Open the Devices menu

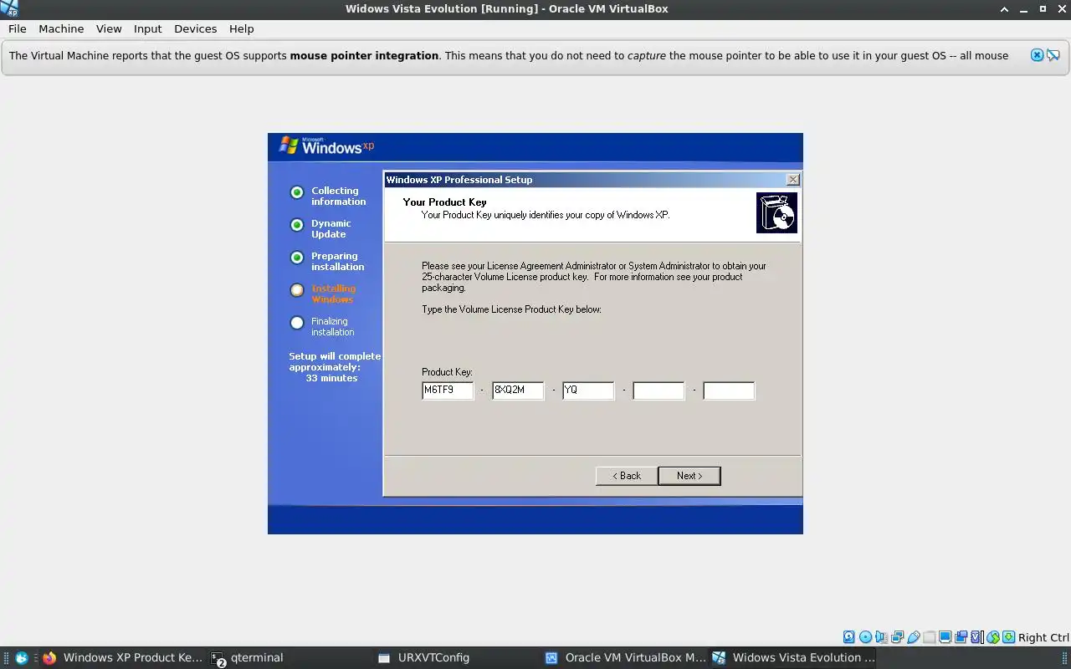click(195, 28)
